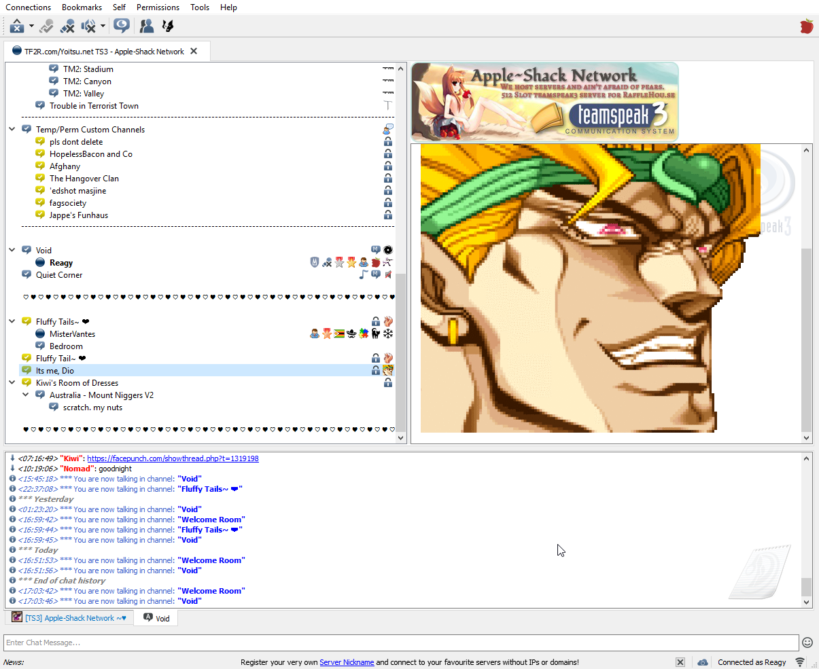Select the Jappe's Funhaus channel
This screenshot has width=819, height=669.
[78, 215]
